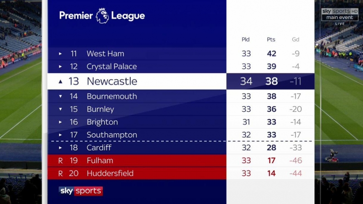Click the Southampton team name
This screenshot has height=204, width=363.
(112, 135)
